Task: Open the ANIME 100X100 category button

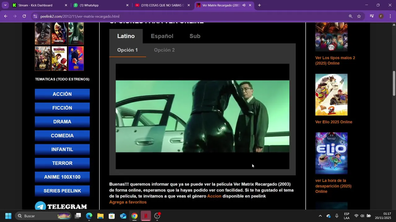Action: [x=62, y=177]
